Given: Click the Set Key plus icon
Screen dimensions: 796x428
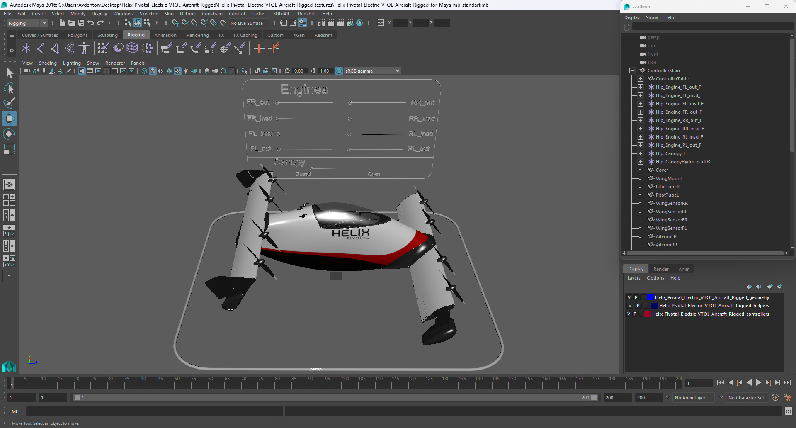Looking at the screenshot, I should pyautogui.click(x=259, y=49).
